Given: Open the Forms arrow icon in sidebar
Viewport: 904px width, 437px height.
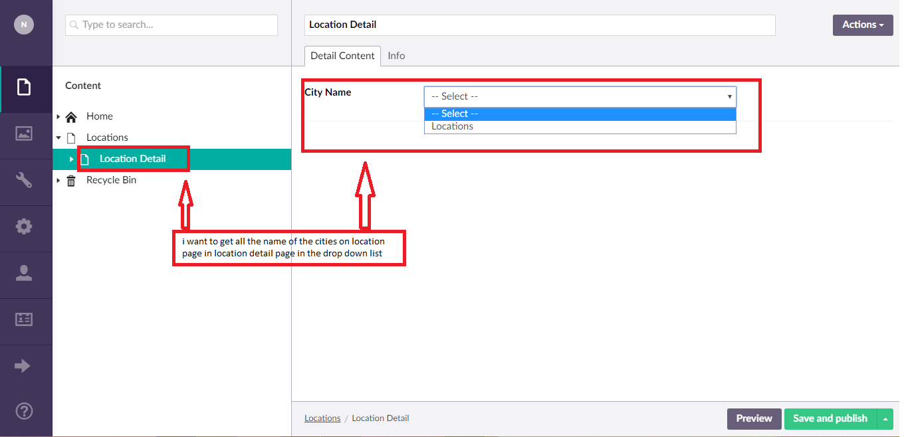Looking at the screenshot, I should coord(23,366).
